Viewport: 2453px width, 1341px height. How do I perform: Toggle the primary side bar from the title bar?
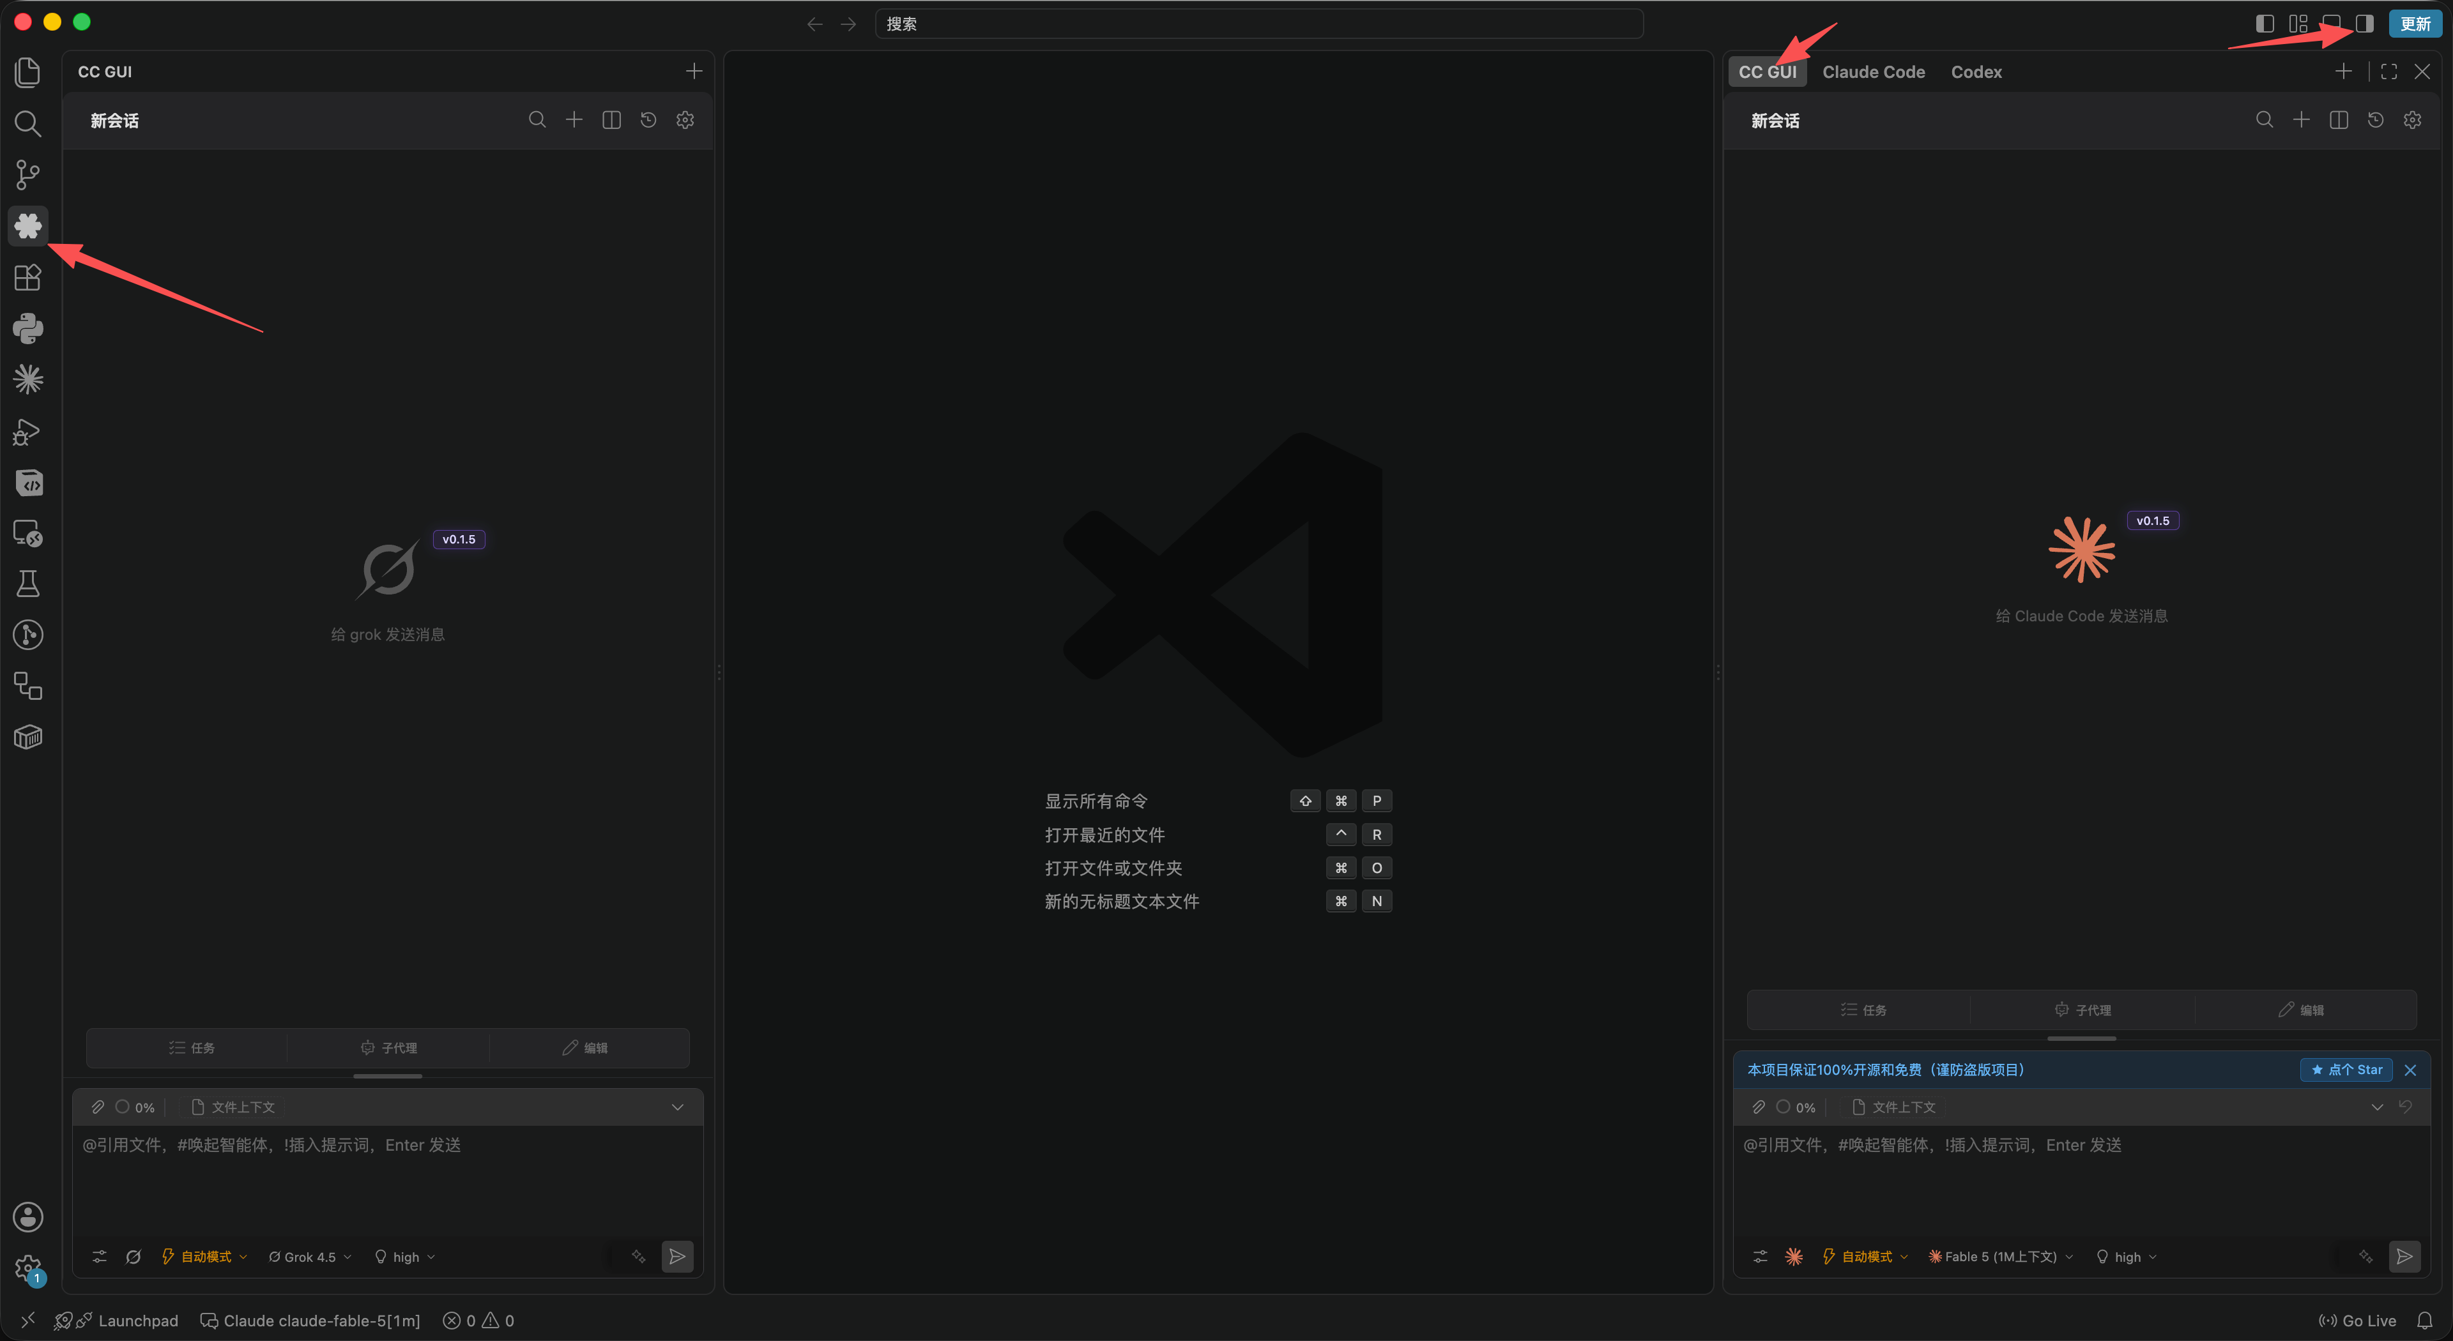pyautogui.click(x=2265, y=24)
